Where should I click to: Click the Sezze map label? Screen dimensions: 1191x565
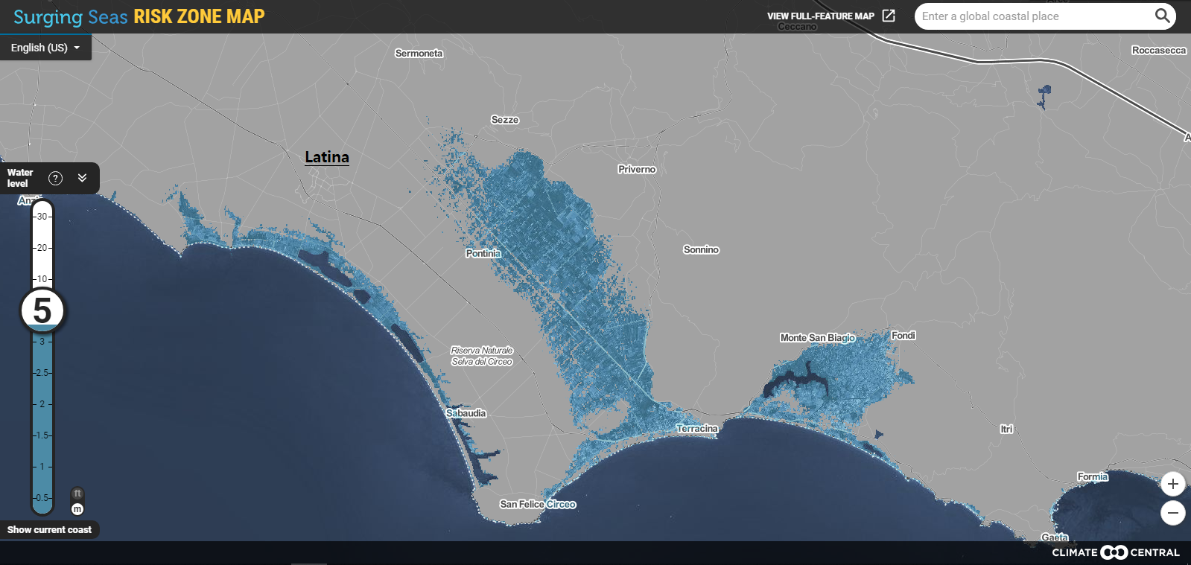505,120
